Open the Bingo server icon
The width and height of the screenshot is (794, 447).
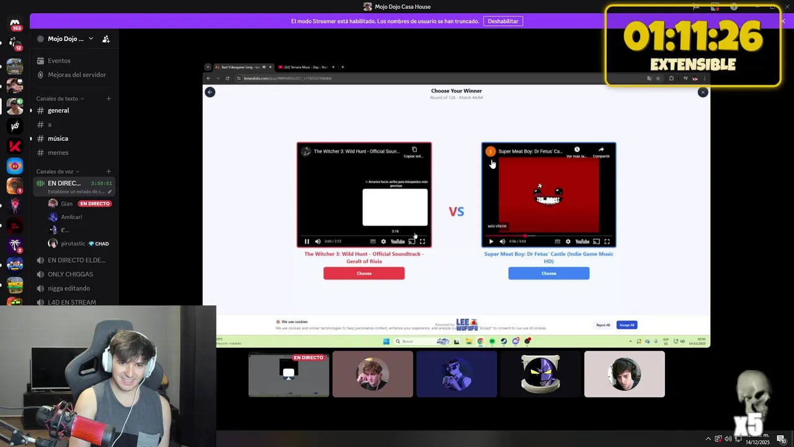point(15,285)
